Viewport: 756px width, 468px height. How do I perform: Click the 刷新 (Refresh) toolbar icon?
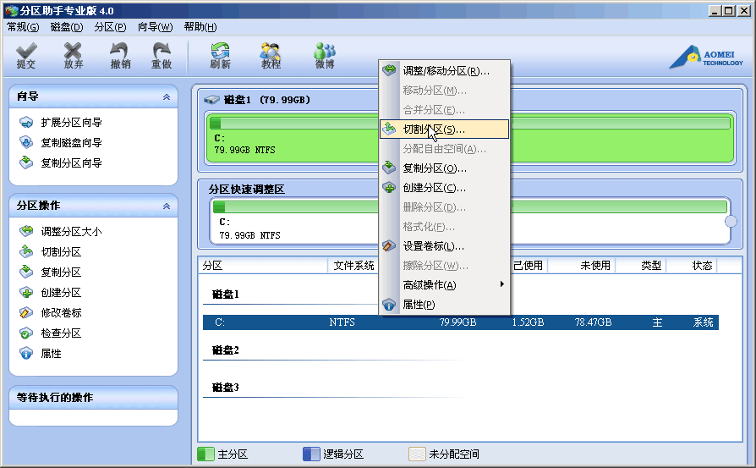pos(220,56)
